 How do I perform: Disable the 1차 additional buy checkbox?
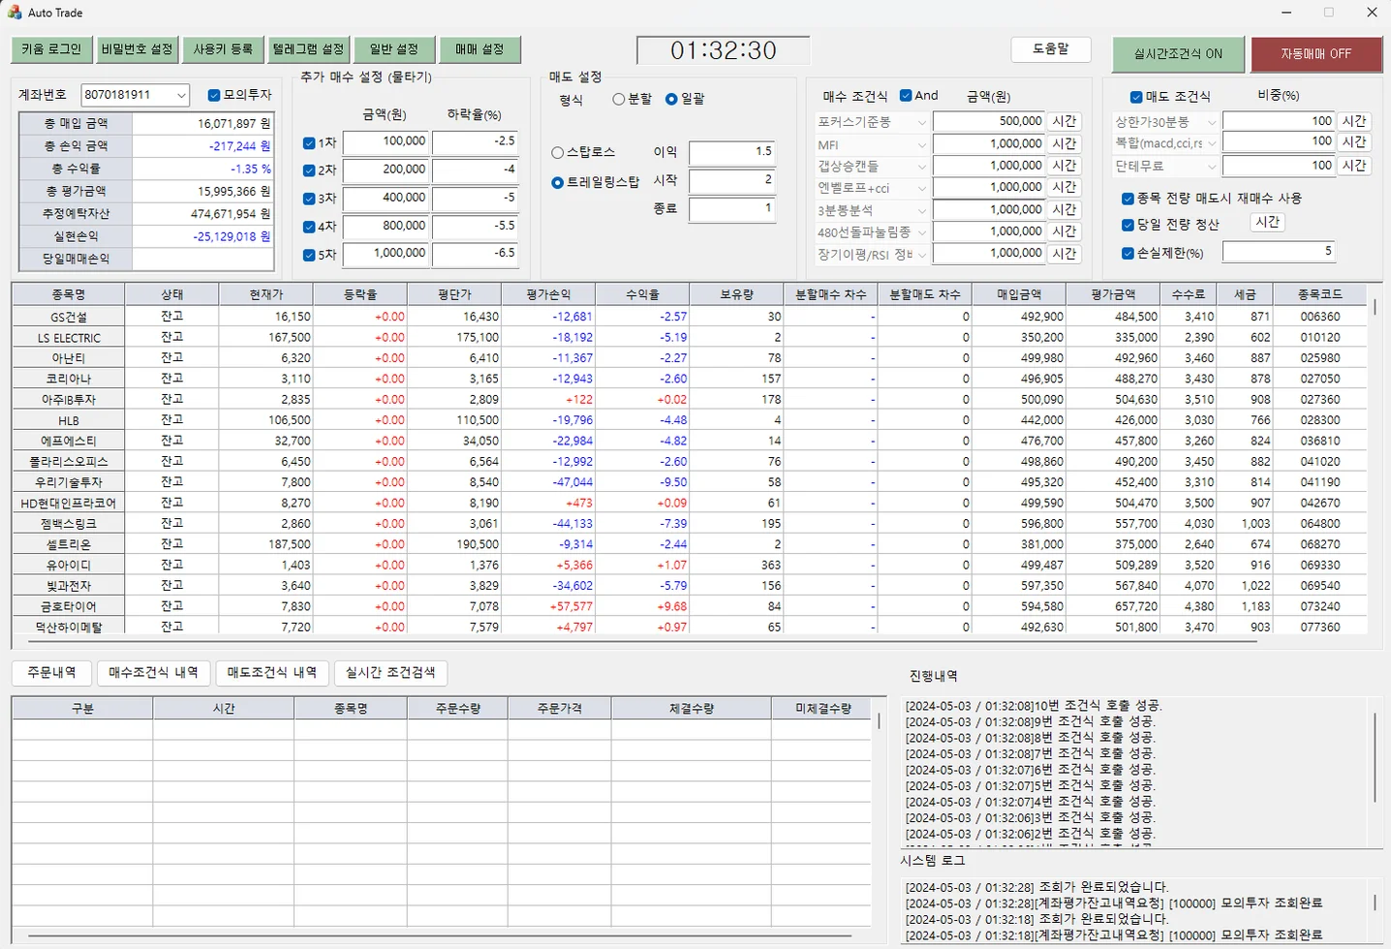tap(309, 143)
